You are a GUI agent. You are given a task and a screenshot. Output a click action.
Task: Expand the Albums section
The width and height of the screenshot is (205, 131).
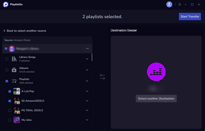[x=87, y=70]
